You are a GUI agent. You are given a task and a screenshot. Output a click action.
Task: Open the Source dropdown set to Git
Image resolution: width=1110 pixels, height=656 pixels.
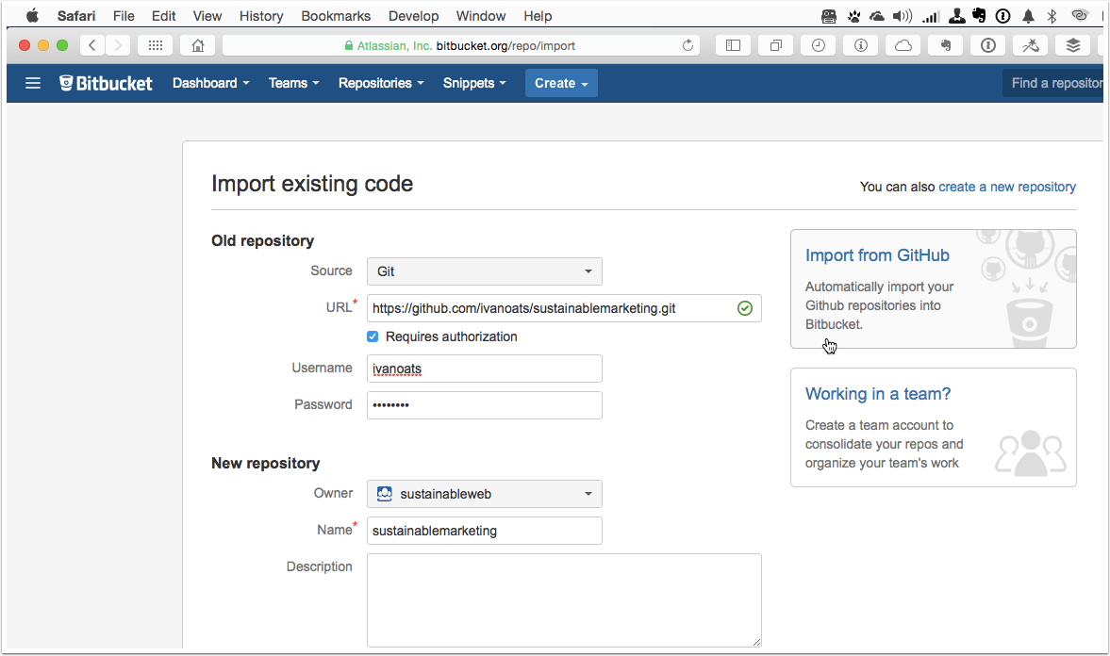pos(484,271)
